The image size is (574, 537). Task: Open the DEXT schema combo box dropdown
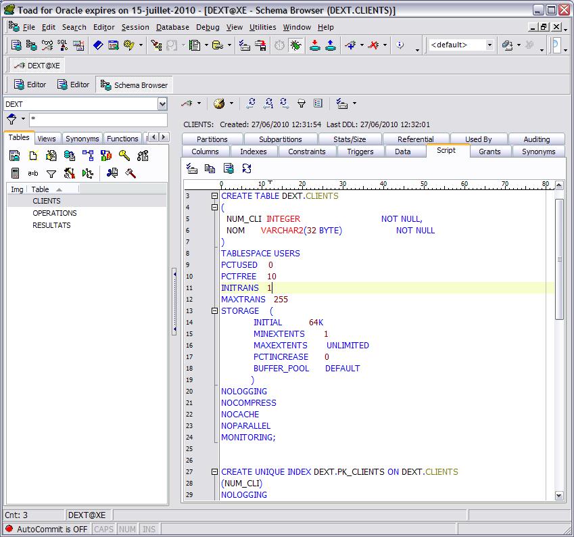tap(162, 104)
